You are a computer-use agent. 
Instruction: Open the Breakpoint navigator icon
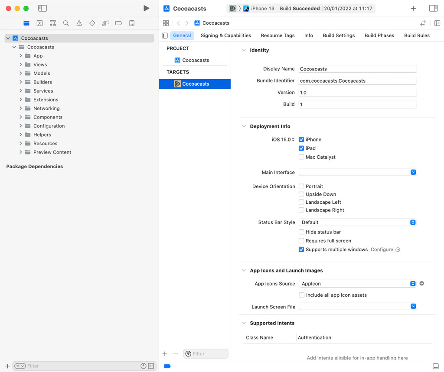[x=119, y=23]
